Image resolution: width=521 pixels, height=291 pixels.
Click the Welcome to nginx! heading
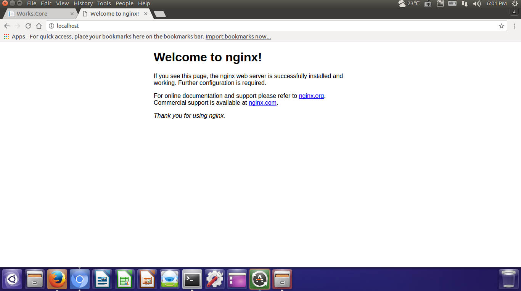click(208, 57)
